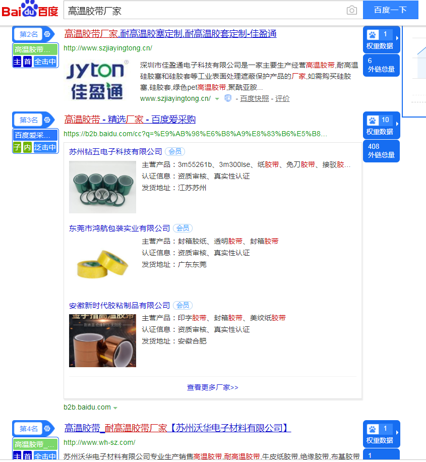Click the 主 tag under the 第2名 badge
Image resolution: width=426 pixels, height=462 pixels.
(x=17, y=62)
